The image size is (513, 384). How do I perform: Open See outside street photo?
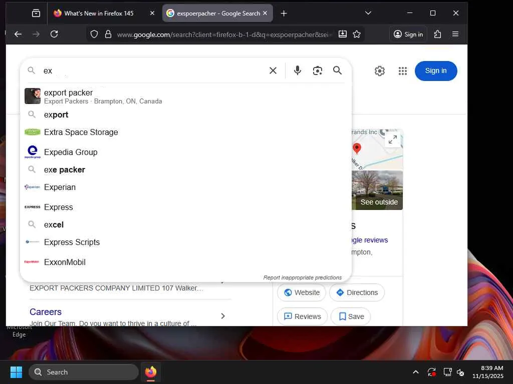click(377, 190)
